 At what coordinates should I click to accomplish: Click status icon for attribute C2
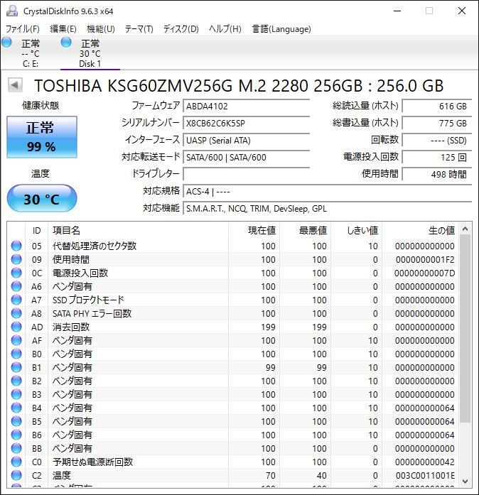[16, 475]
